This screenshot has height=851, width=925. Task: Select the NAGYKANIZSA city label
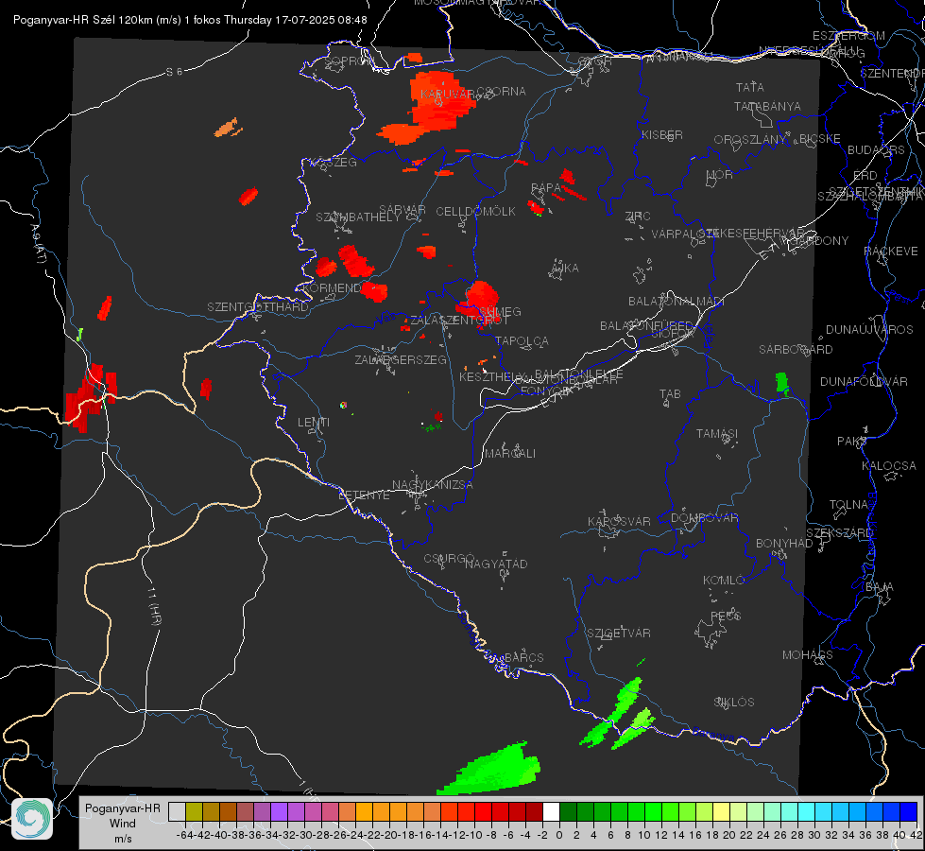coord(433,485)
